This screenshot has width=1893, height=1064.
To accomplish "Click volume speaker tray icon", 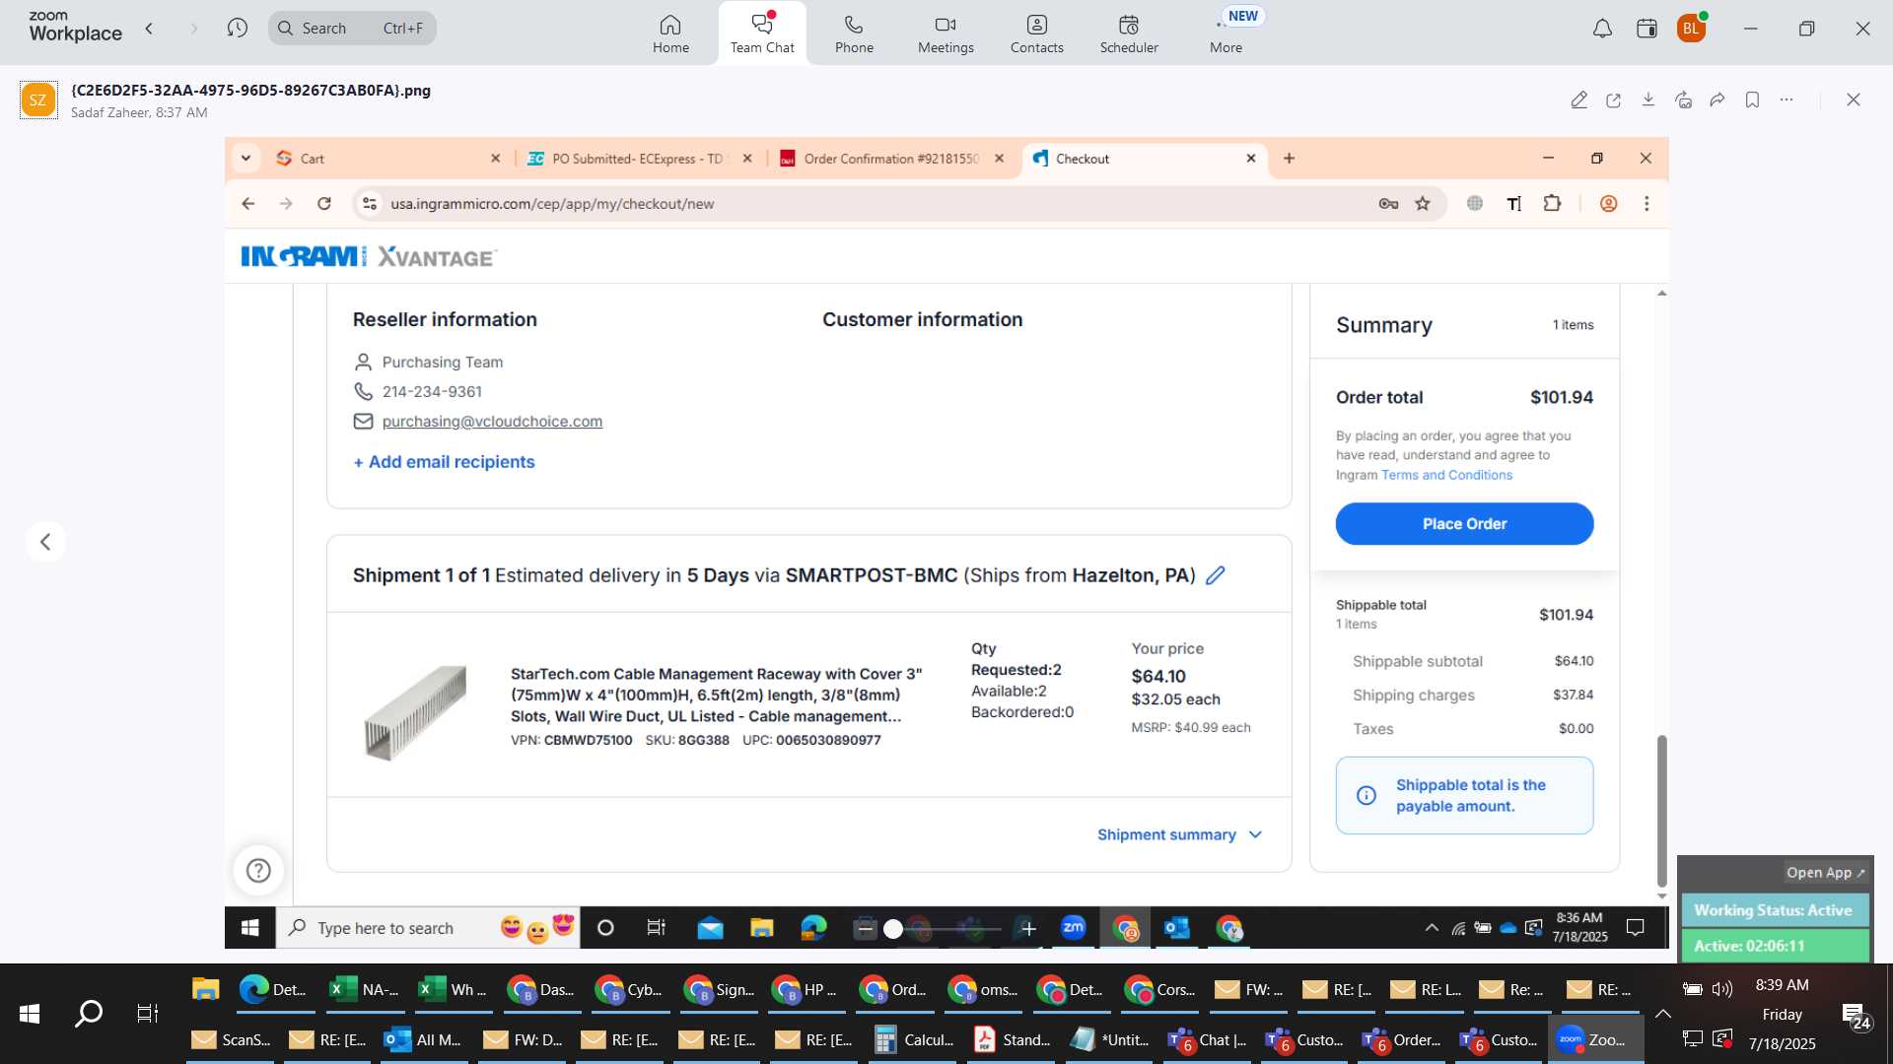I will click(x=1722, y=988).
